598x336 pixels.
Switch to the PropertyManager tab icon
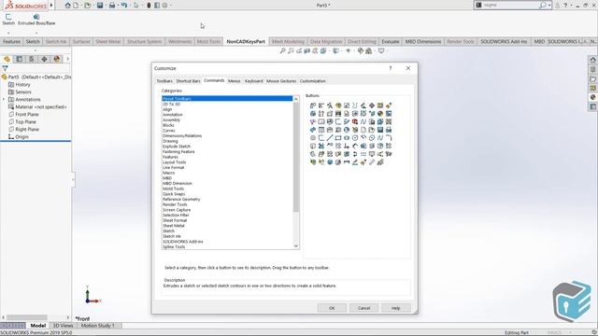point(19,59)
